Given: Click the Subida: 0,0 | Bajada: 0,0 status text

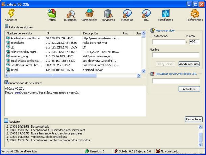Looking at the screenshot, I should point(135,151).
